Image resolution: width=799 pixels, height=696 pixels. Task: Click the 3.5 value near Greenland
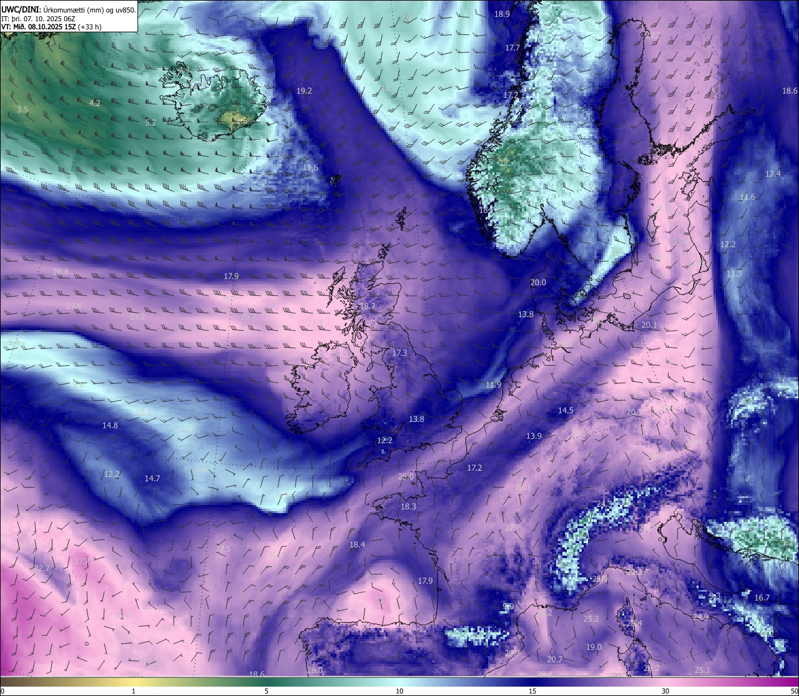[22, 109]
